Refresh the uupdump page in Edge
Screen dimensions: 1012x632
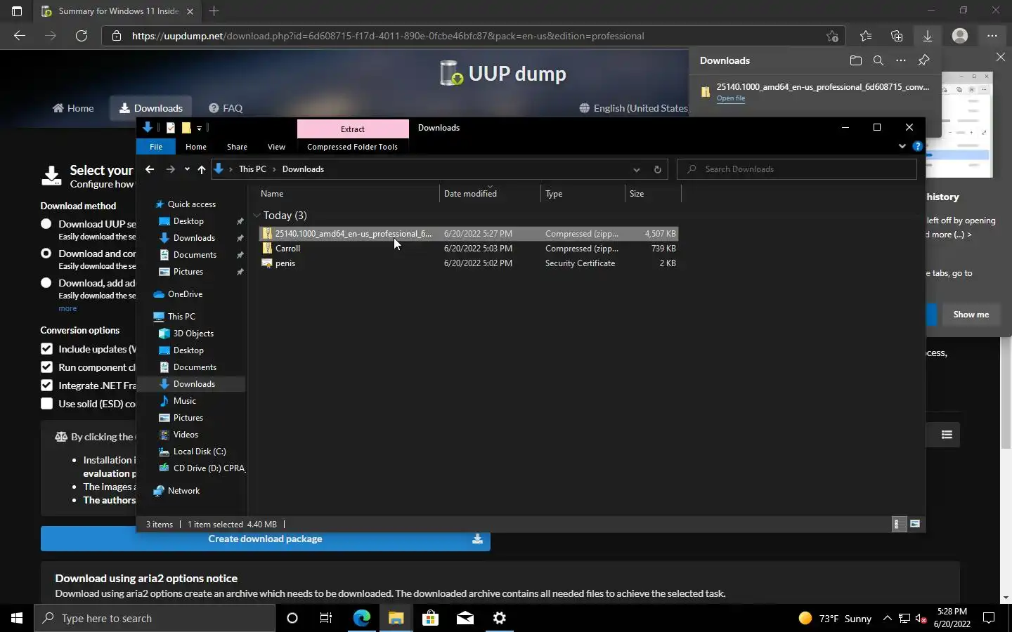(82, 36)
